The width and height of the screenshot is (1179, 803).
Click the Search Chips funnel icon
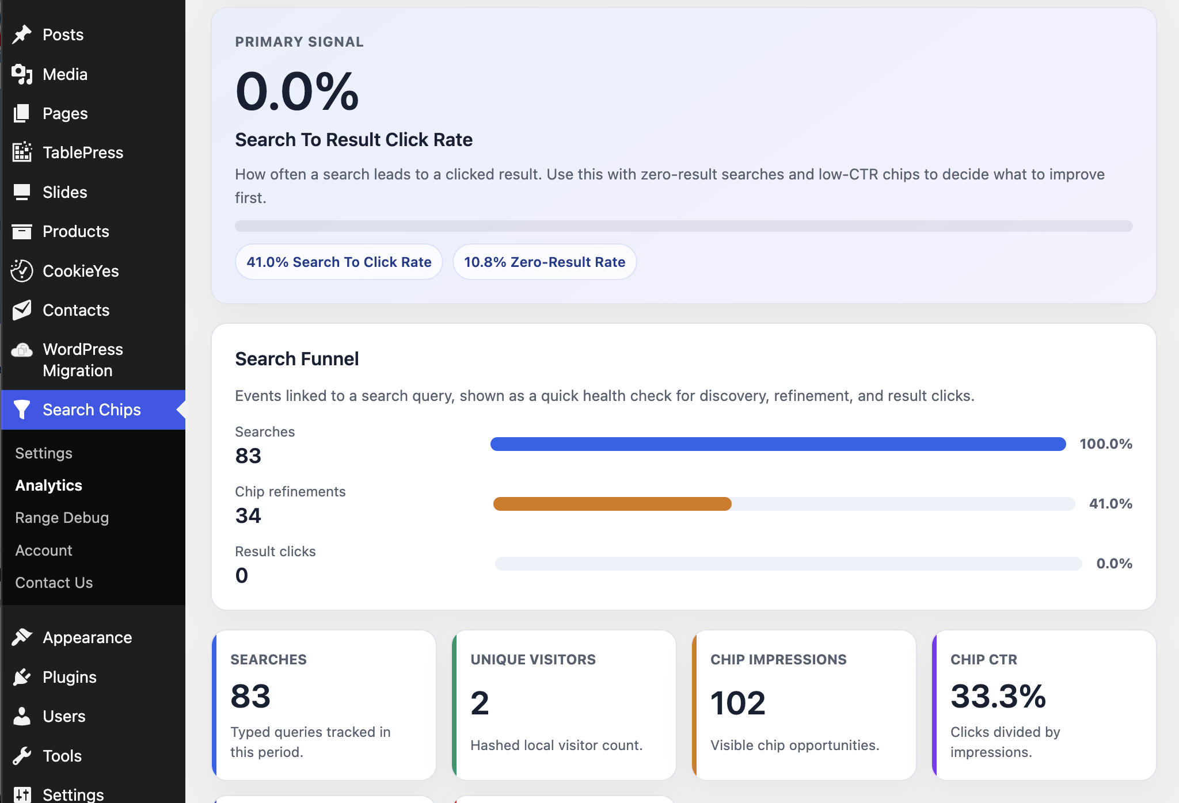pyautogui.click(x=22, y=410)
